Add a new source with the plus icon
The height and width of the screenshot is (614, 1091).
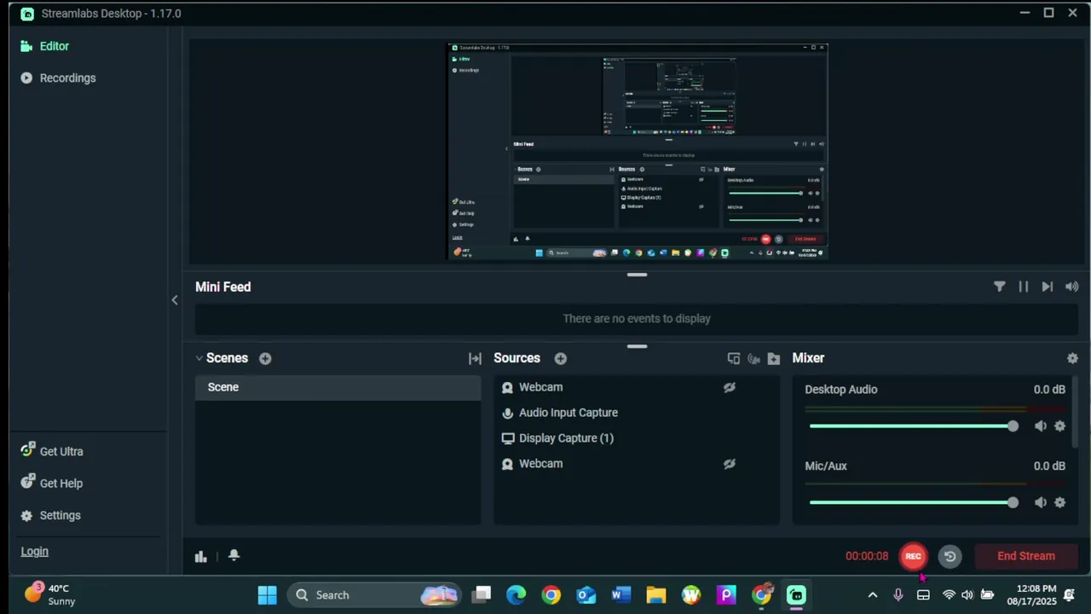[x=560, y=358]
